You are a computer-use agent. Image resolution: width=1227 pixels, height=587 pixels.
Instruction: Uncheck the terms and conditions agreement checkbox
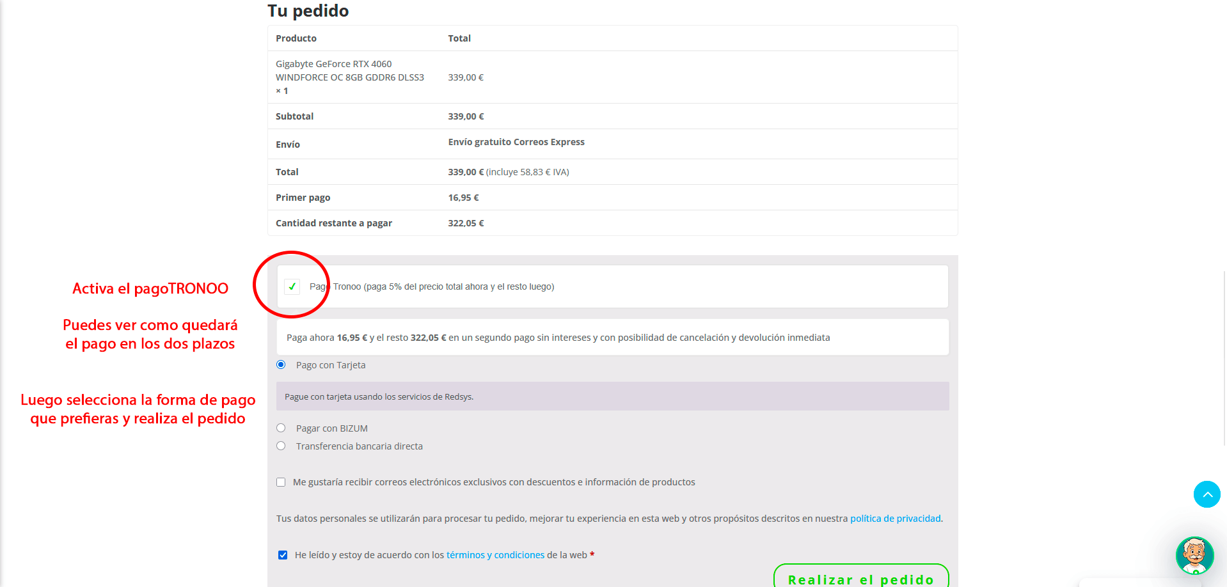coord(283,555)
